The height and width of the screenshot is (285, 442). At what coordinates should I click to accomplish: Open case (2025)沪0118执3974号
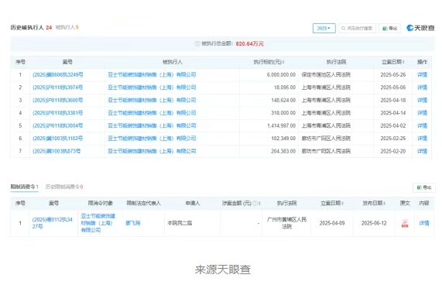tap(58, 88)
